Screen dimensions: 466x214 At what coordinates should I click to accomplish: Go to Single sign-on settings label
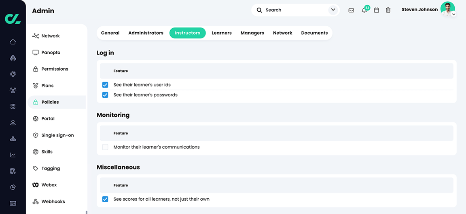click(x=58, y=135)
